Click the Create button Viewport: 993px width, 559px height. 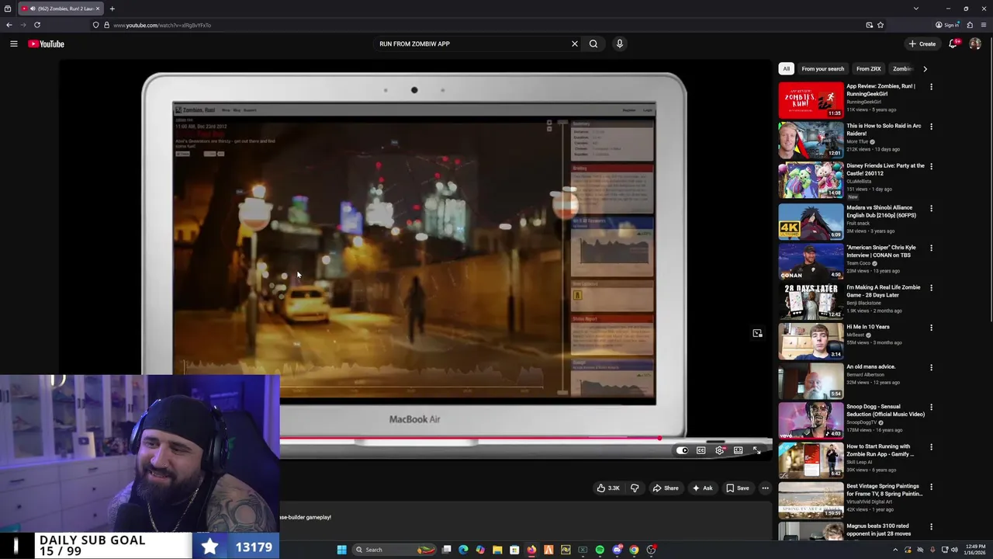pos(922,43)
